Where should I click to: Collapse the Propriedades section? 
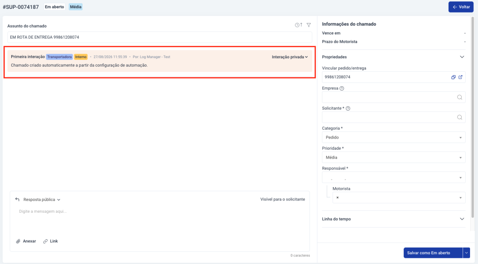462,57
